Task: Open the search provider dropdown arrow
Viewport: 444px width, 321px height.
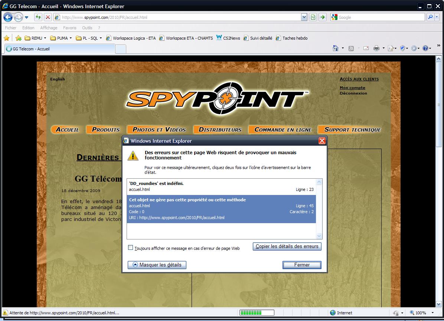Action: 437,17
